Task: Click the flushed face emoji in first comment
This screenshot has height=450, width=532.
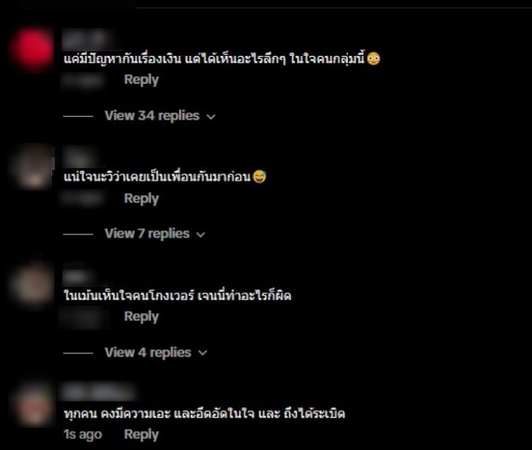Action: click(374, 59)
